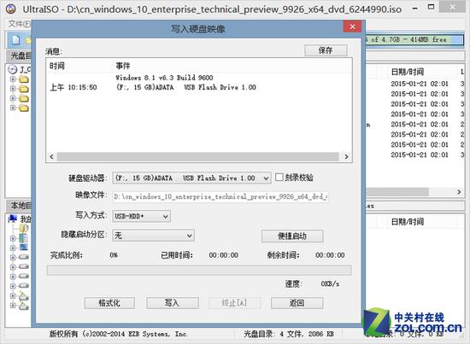Select the J_C disc icon in tree

point(12,69)
